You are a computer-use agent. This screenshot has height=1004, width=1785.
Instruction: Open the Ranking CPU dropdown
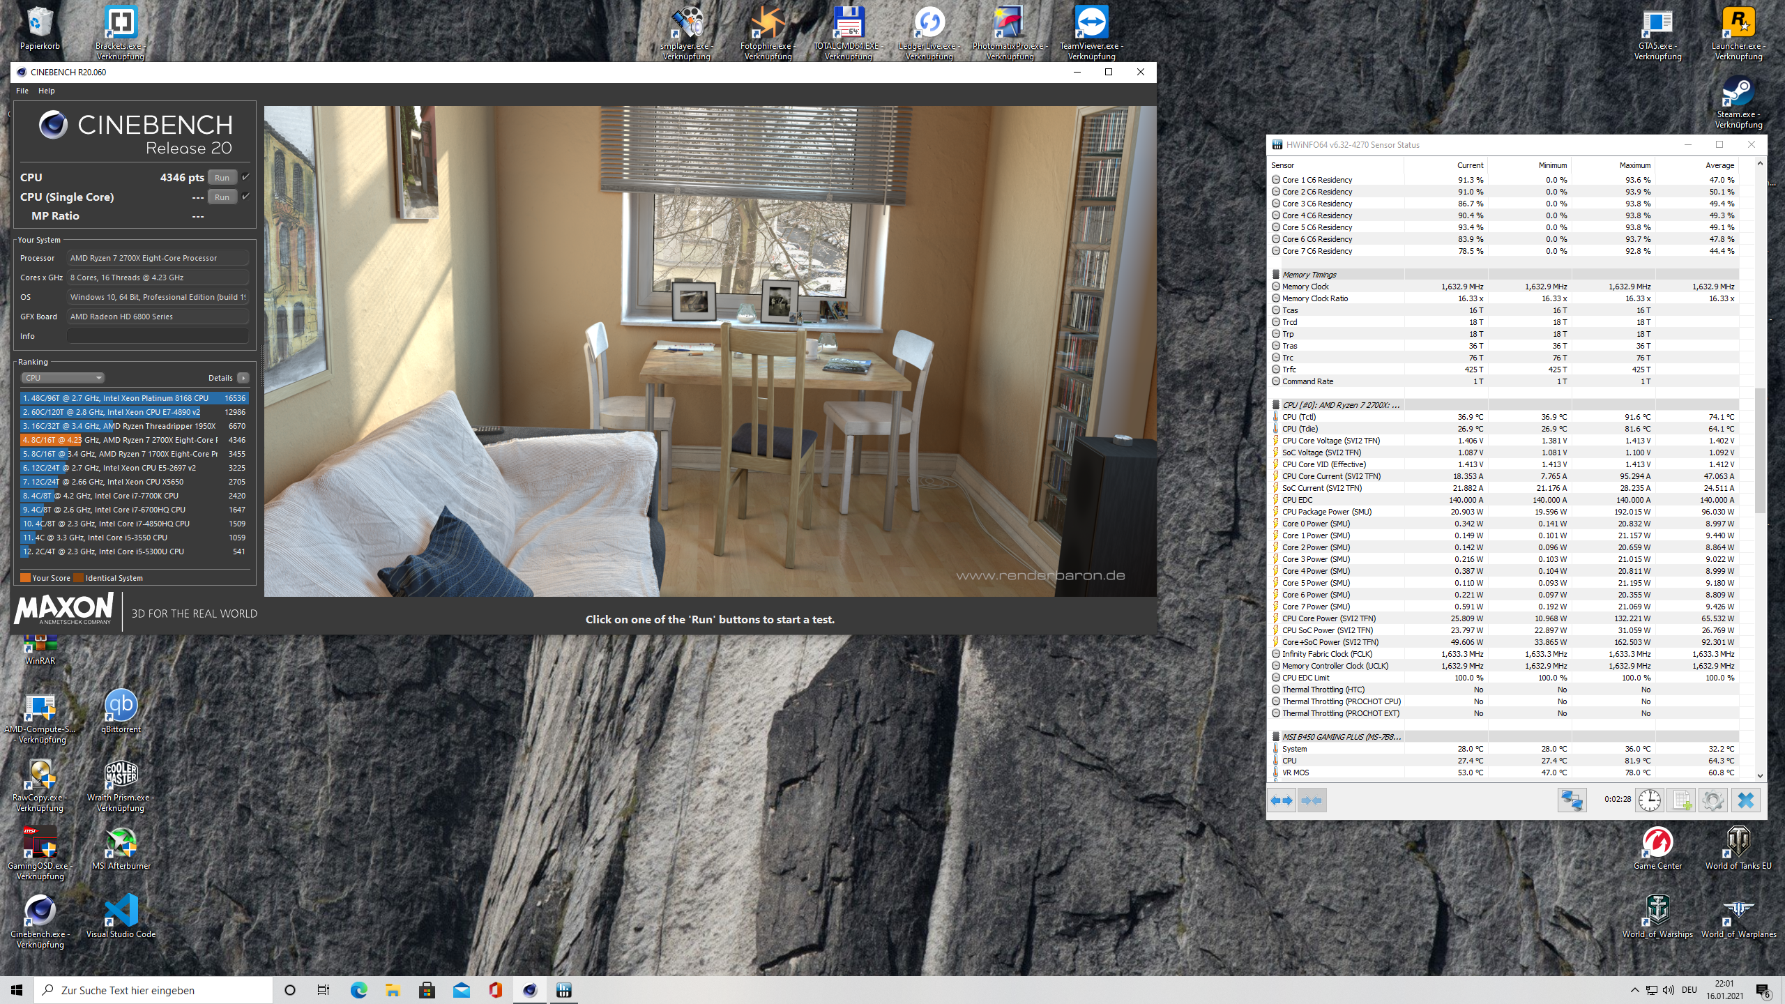click(x=63, y=378)
